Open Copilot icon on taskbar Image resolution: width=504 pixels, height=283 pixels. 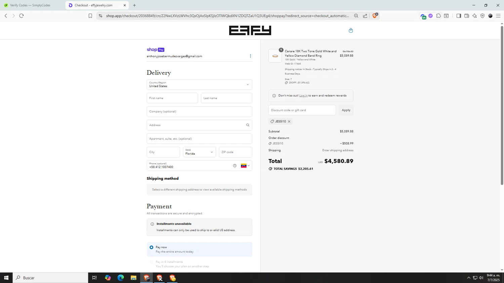[x=108, y=278]
